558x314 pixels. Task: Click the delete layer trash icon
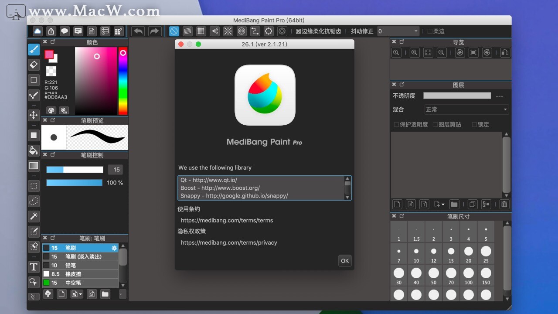[504, 204]
